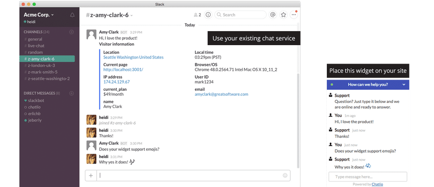Expand the Acme Corp. team menu
434x187 pixels.
[x=39, y=14]
